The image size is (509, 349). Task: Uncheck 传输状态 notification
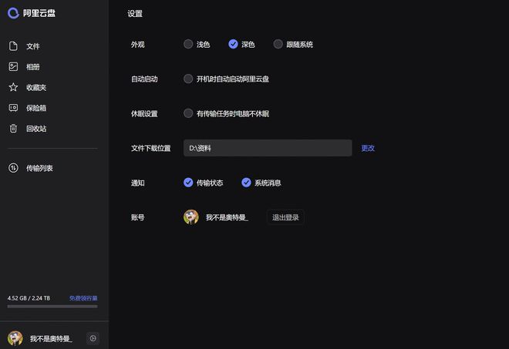188,183
